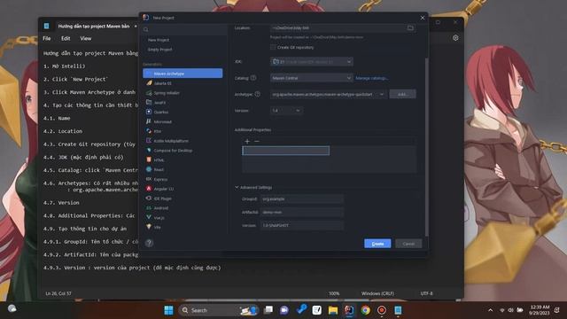Pick the Compose for Desktop icon
Screen dimensions: 567x319
pos(149,151)
